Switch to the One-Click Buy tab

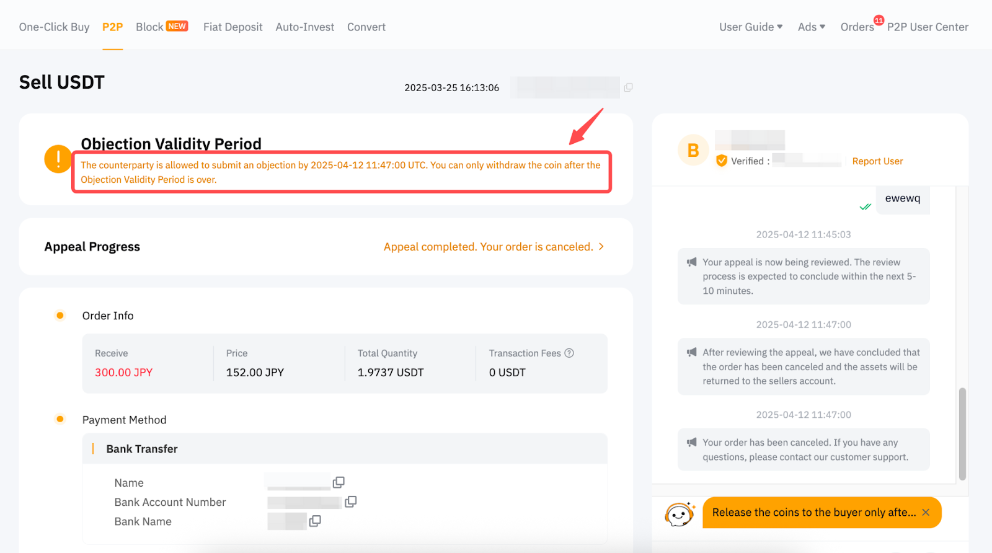54,27
